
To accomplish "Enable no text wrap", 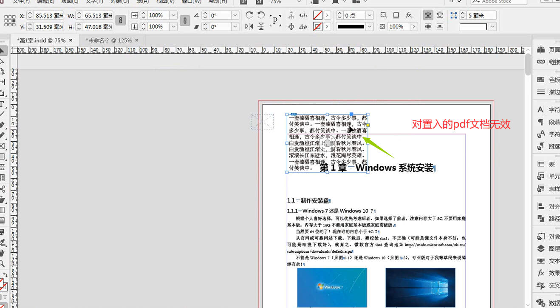I will click(428, 15).
